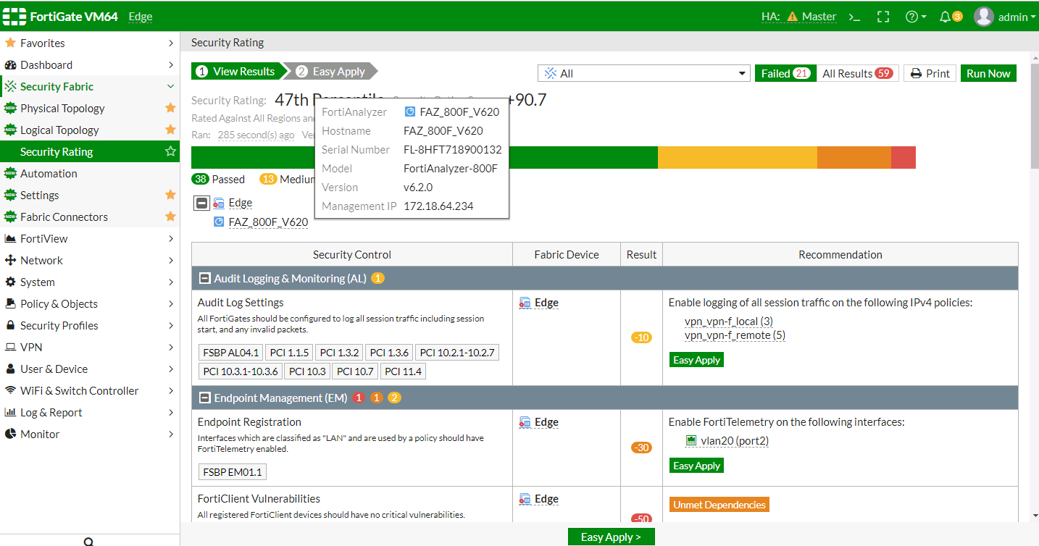The image size is (1039, 546).
Task: Enter fullscreen mode using the top bar icon
Action: (882, 16)
